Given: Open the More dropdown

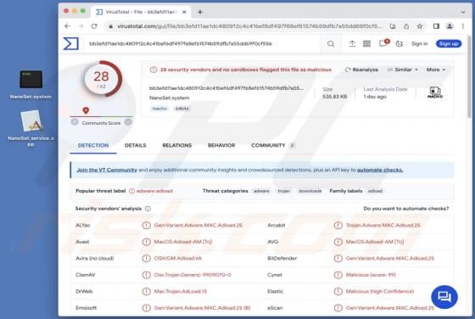Looking at the screenshot, I should point(436,70).
